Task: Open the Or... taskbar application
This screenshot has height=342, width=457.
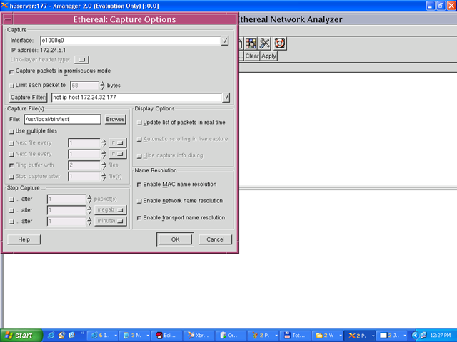Action: (231, 336)
